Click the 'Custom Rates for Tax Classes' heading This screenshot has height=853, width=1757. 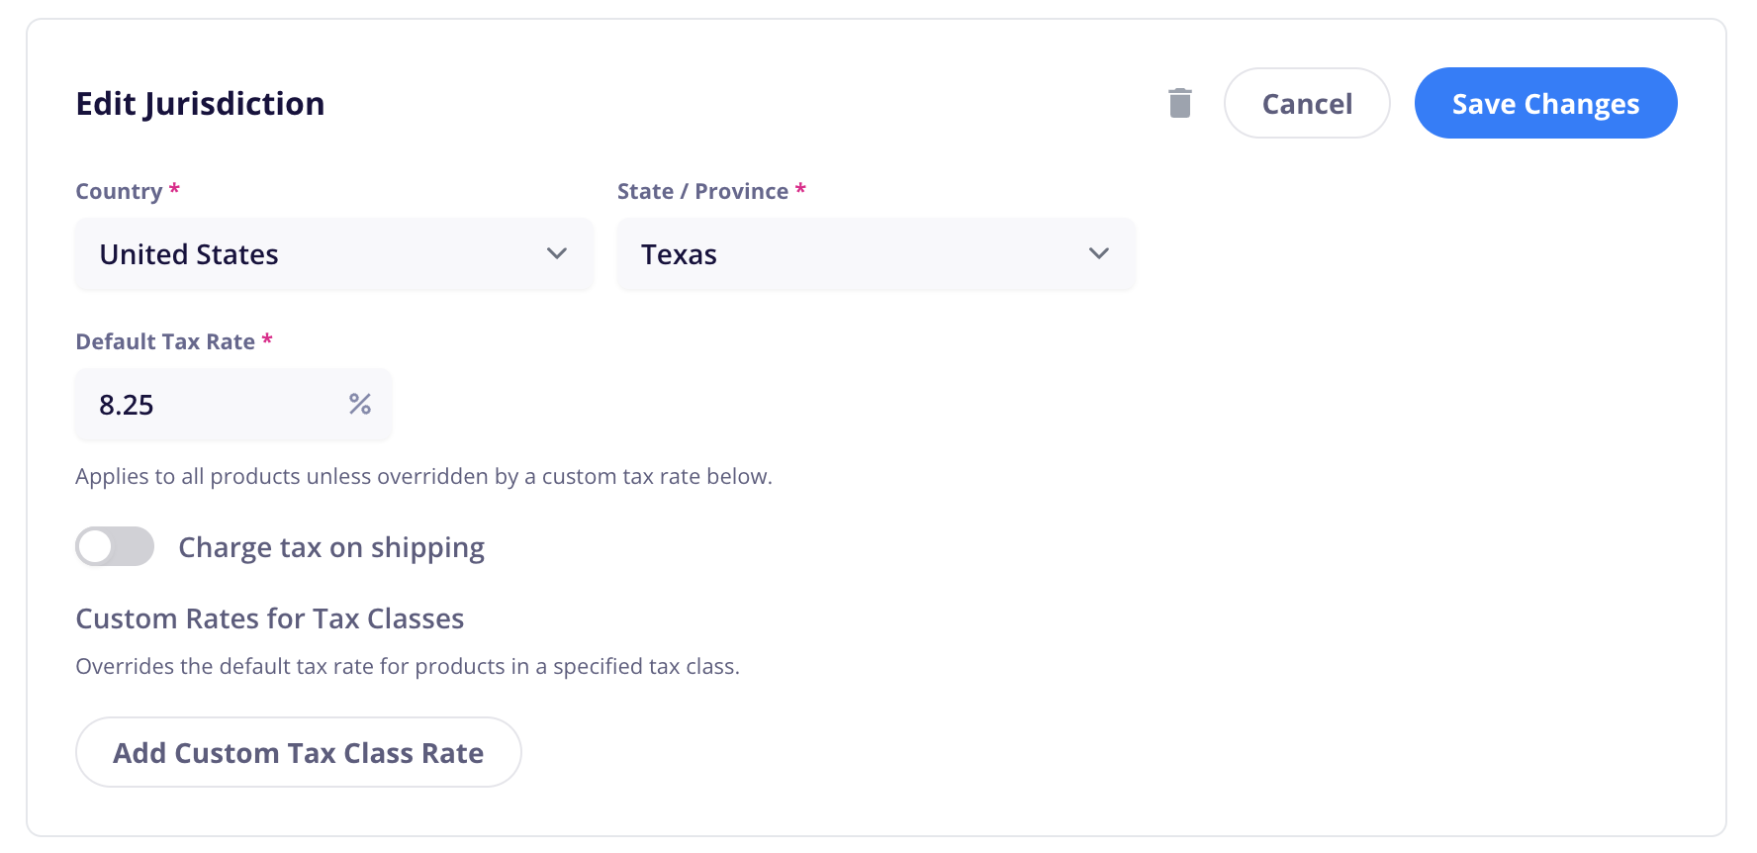(270, 618)
